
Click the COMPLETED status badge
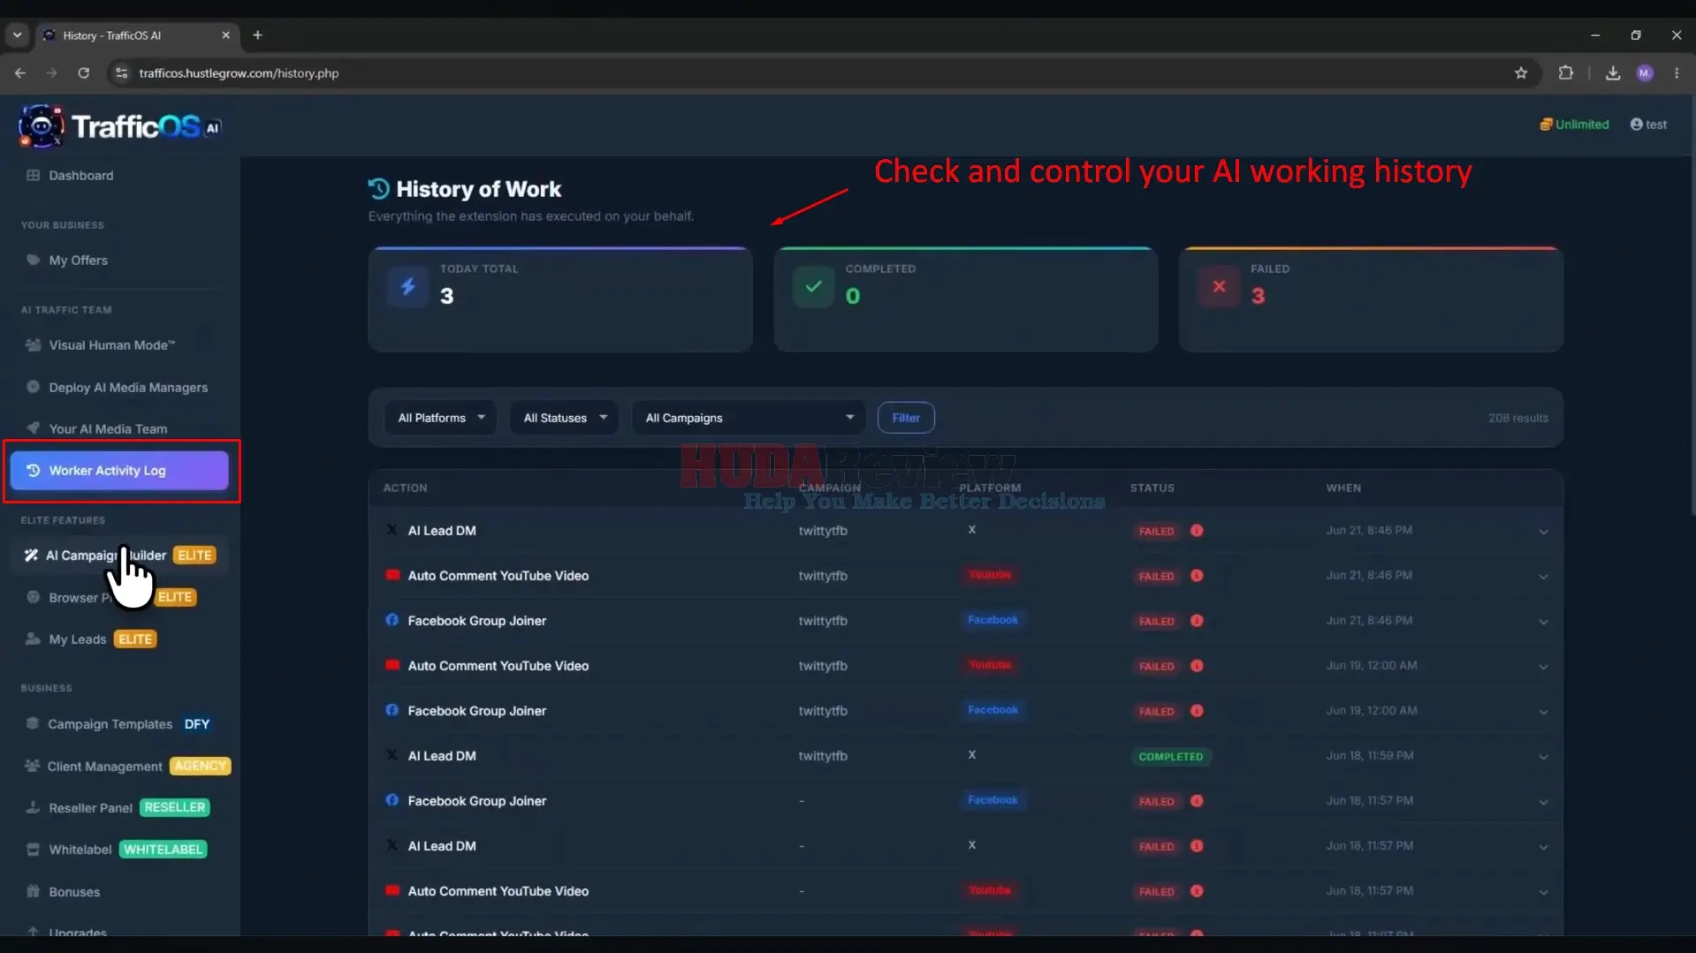[1170, 756]
